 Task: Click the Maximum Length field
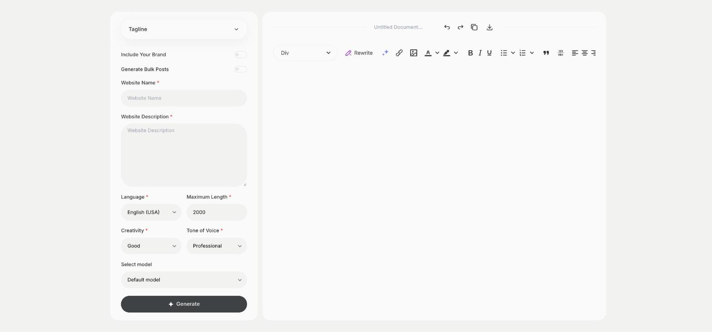pos(217,212)
